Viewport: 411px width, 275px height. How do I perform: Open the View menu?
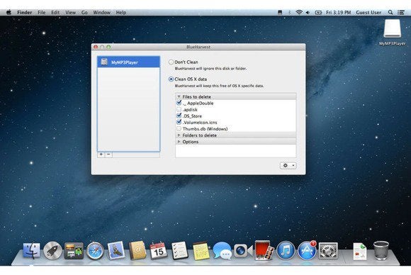tap(70, 12)
